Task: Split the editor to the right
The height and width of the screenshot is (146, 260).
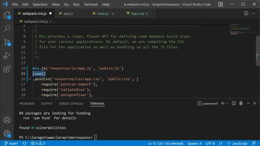Action: point(246,13)
